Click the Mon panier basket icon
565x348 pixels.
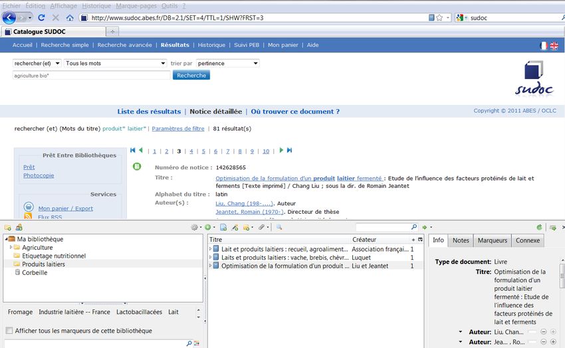[29, 207]
